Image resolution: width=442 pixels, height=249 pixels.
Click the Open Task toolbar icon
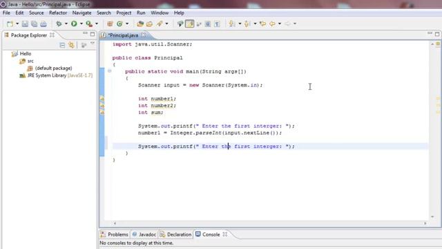(149, 24)
